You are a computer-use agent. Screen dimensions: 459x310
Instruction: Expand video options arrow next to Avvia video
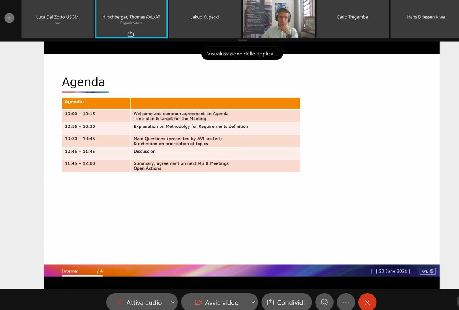(x=253, y=302)
